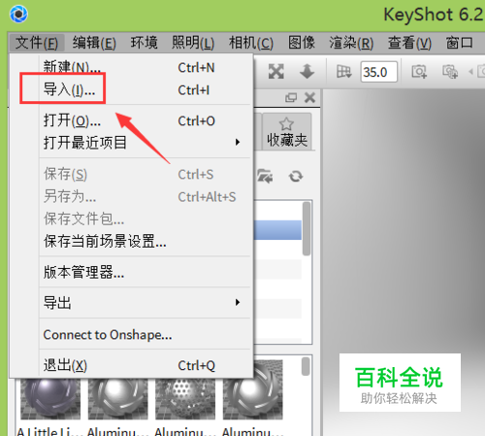Click the KeyShot application logo icon
The height and width of the screenshot is (436, 485).
point(18,15)
